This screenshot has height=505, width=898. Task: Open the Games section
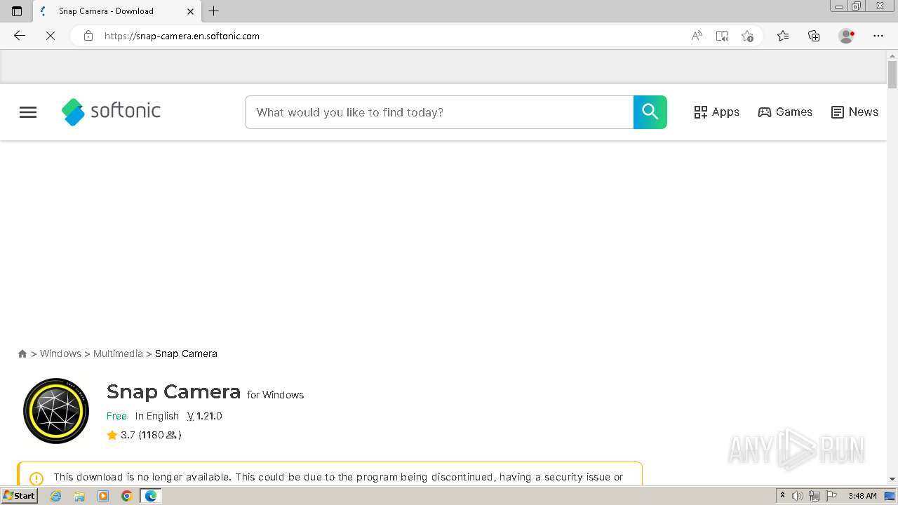coord(785,112)
